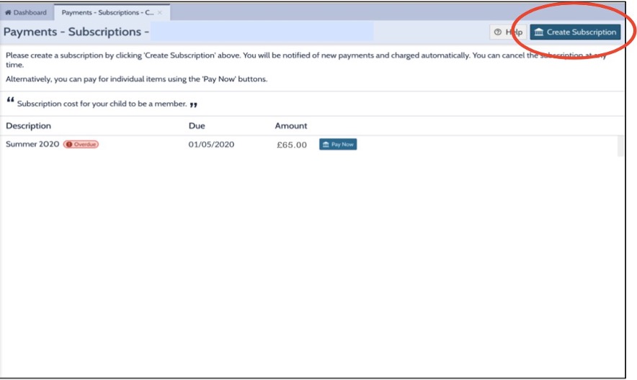Click the Amount column header

click(291, 126)
